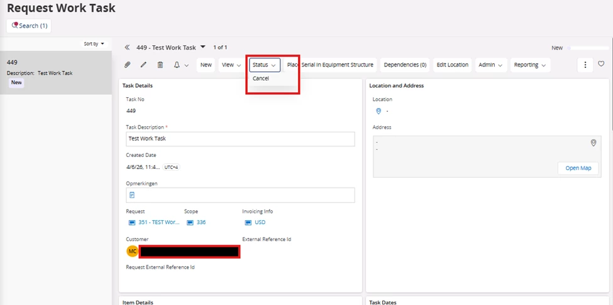Toggle the Status dropdown menu
This screenshot has height=305, width=613.
(264, 65)
